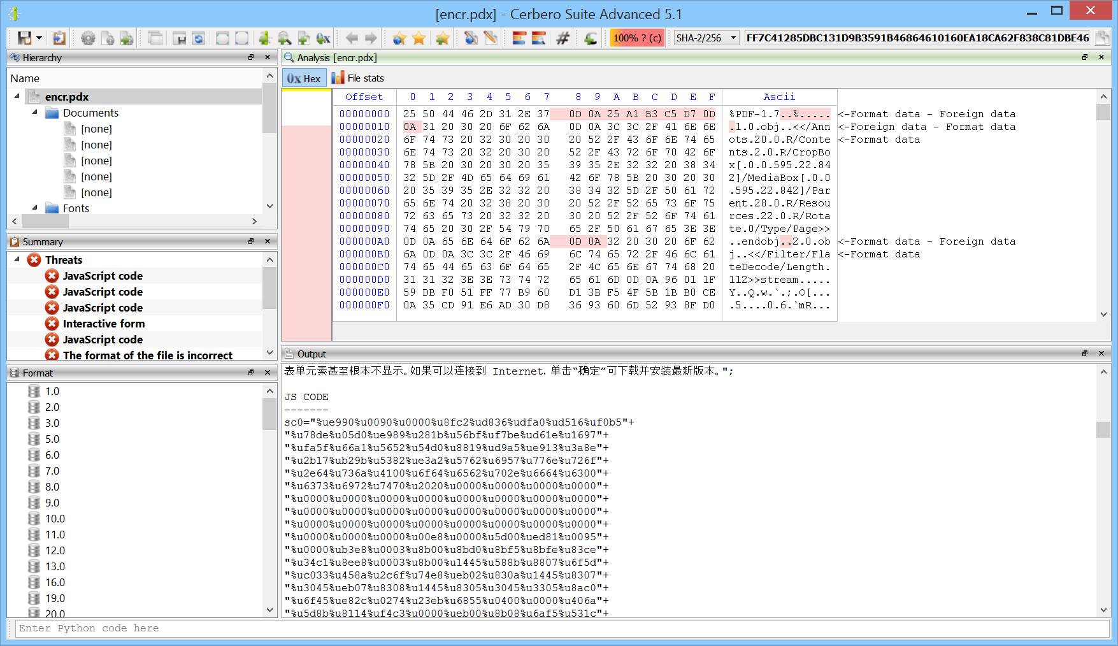Select format entry 1.0
Screen dimensions: 1118x646
coord(52,391)
